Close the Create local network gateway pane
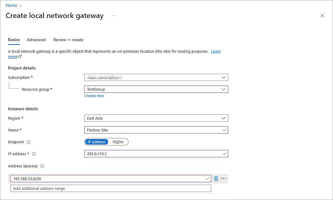Viewport: 333px width, 200px height. click(322, 16)
